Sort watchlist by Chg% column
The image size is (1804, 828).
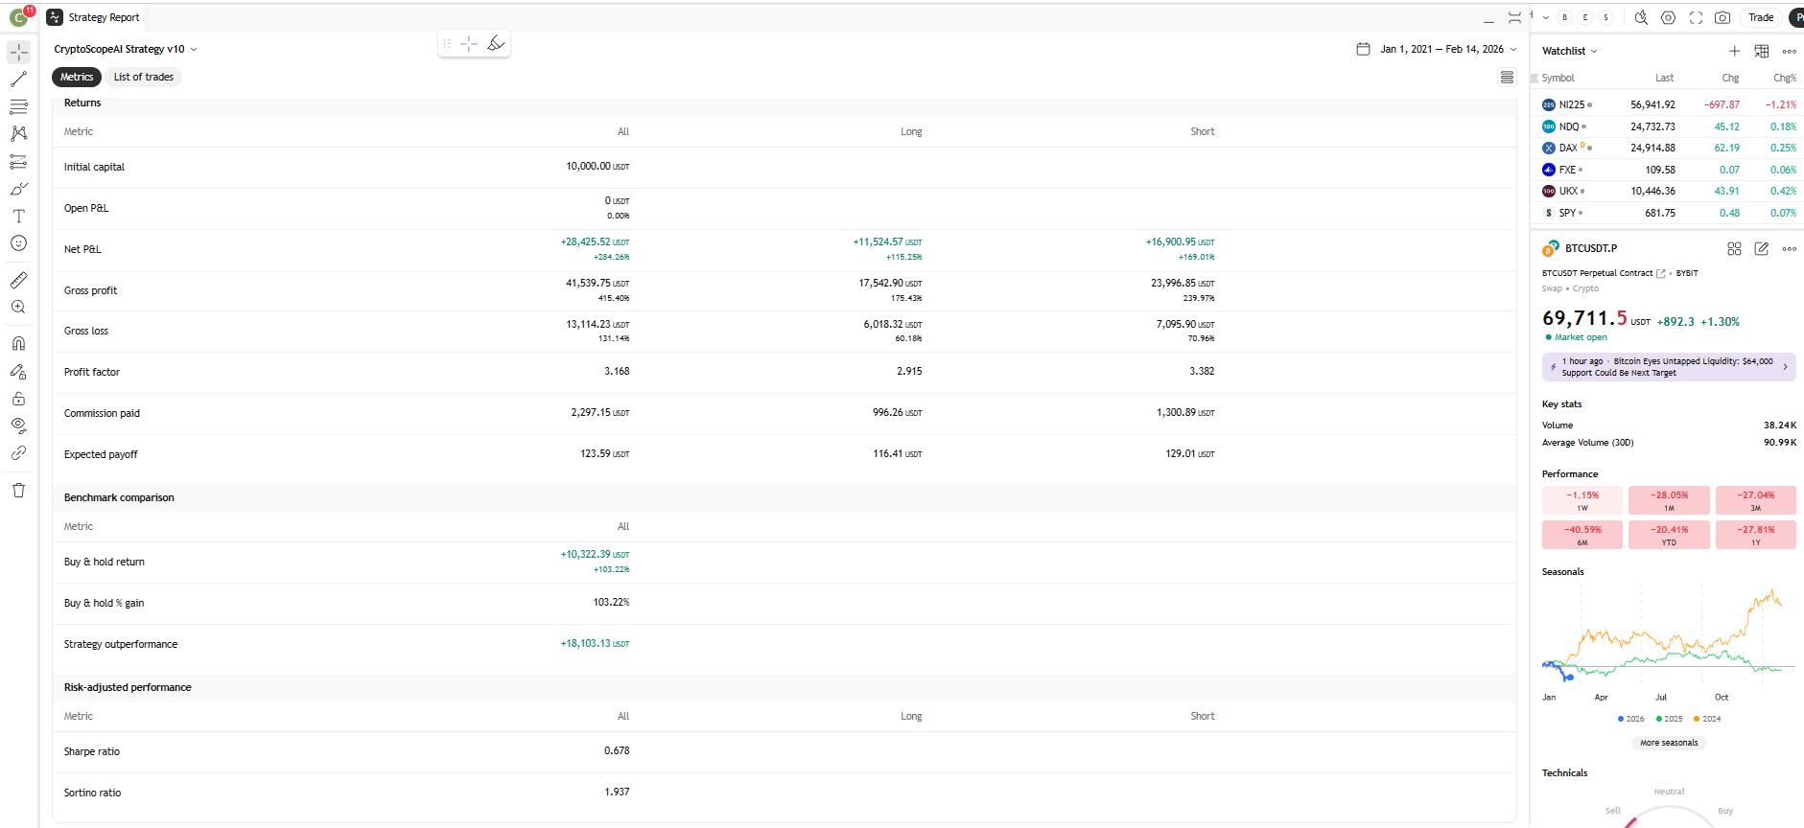(1785, 78)
